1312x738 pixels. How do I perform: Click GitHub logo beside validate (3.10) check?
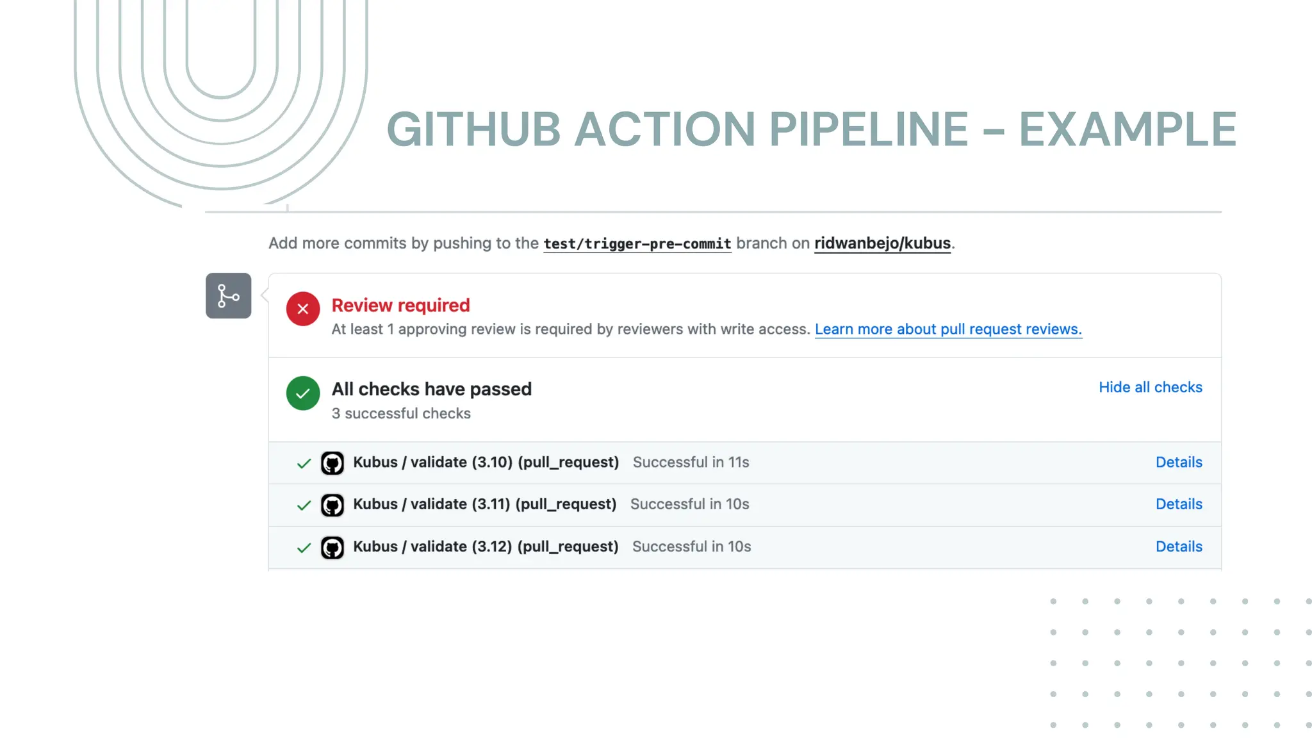(x=332, y=463)
